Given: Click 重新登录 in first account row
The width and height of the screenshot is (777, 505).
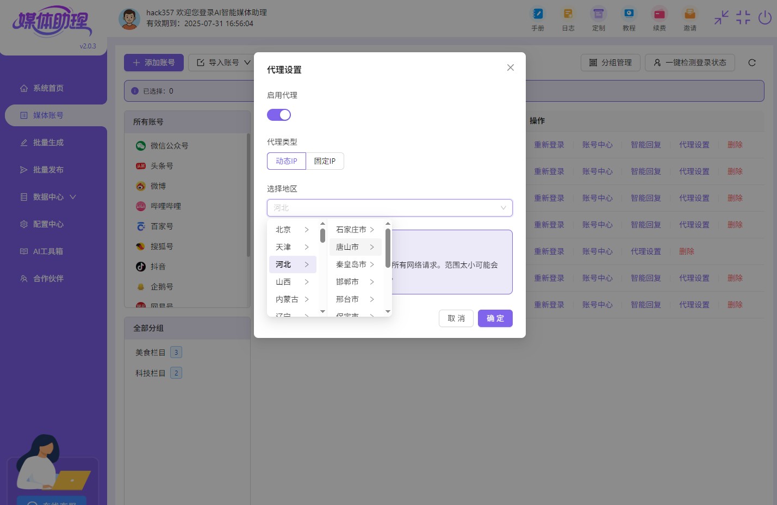Looking at the screenshot, I should click(x=549, y=145).
